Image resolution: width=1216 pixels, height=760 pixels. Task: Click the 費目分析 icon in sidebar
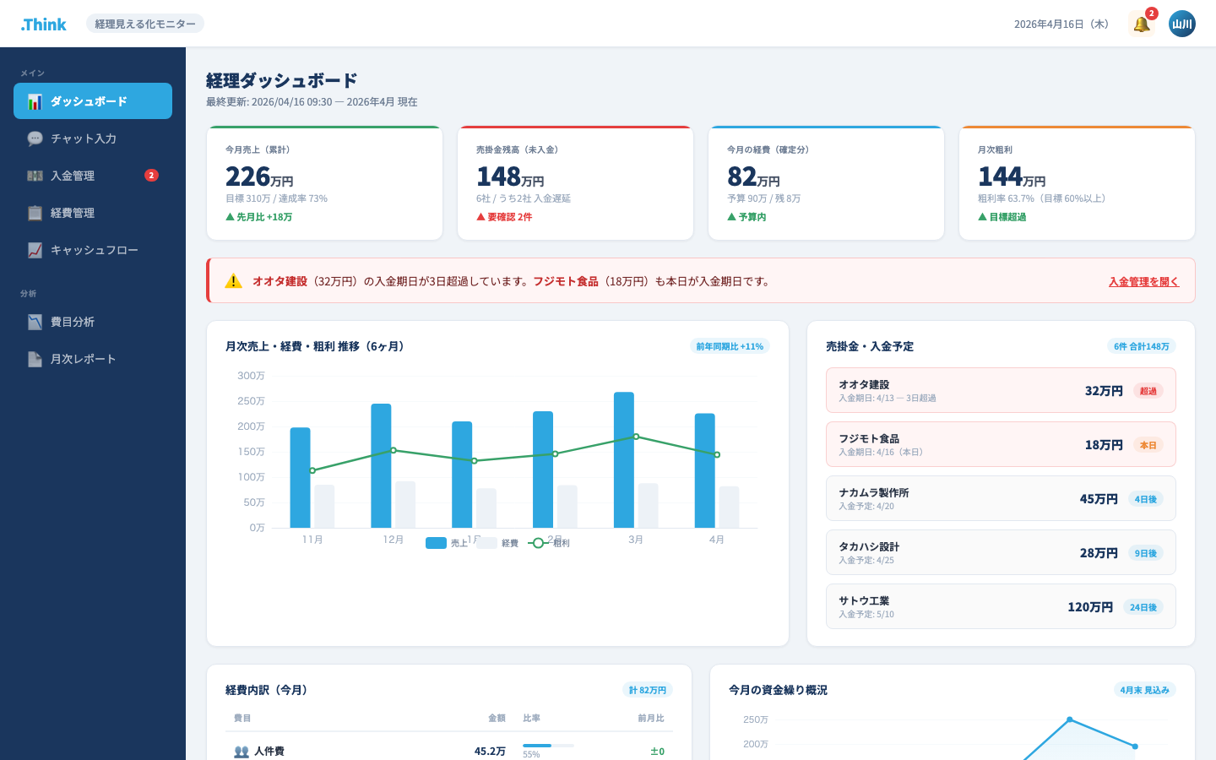(x=35, y=322)
